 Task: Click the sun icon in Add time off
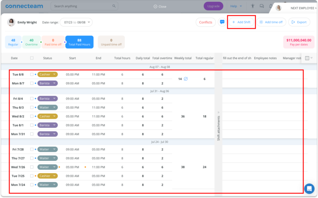tap(261, 22)
